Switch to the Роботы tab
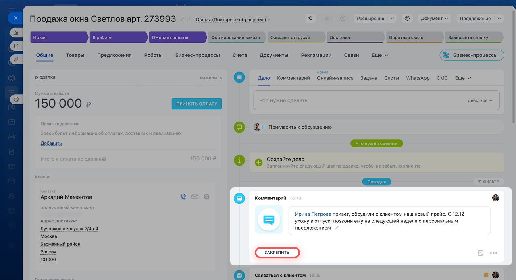 (153, 55)
